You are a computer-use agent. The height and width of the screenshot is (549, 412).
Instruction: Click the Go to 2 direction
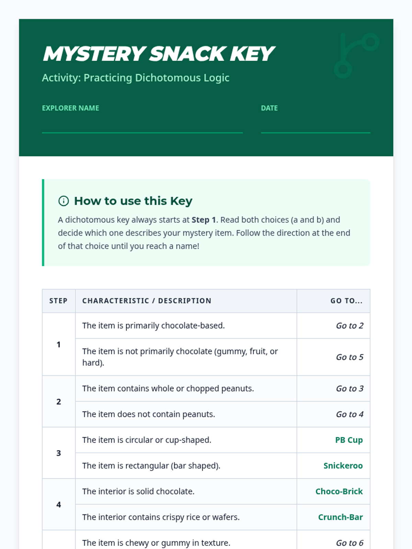(x=350, y=326)
